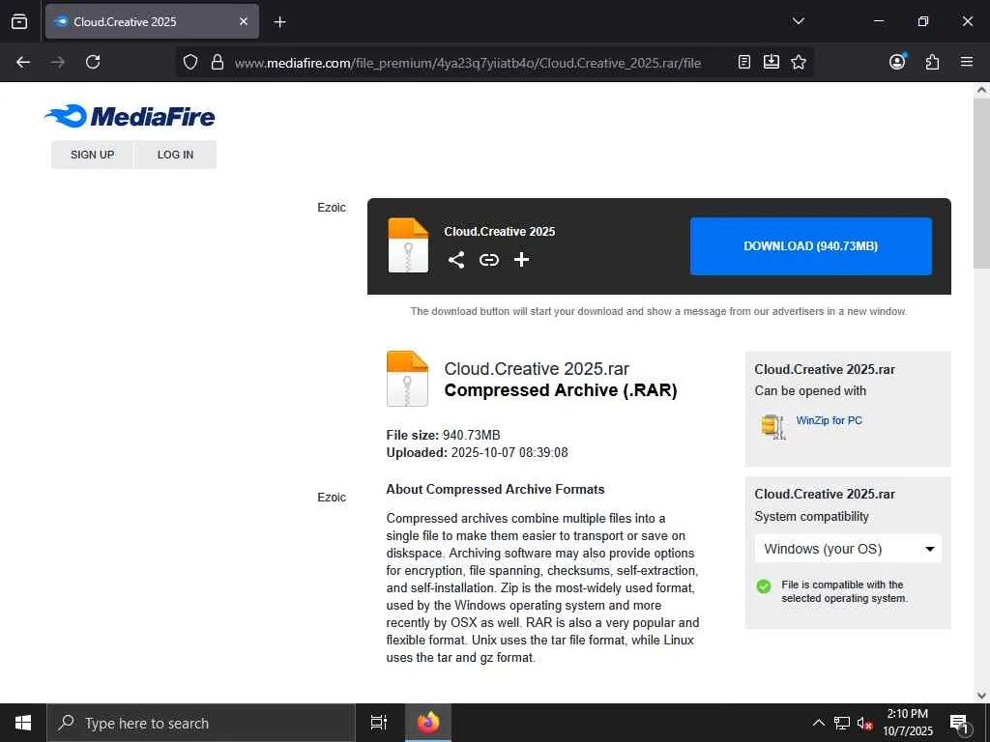Show hidden tray icons chevron
This screenshot has width=990, height=742.
coord(818,723)
